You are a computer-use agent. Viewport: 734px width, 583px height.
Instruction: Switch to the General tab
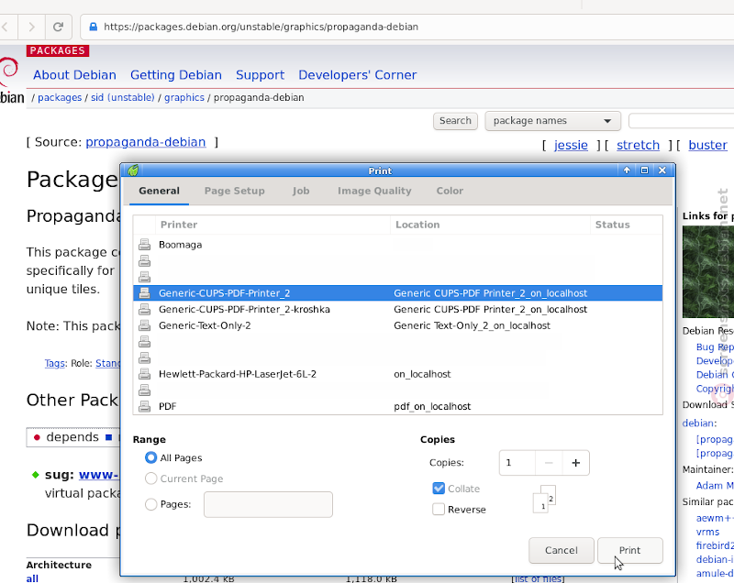pyautogui.click(x=159, y=191)
